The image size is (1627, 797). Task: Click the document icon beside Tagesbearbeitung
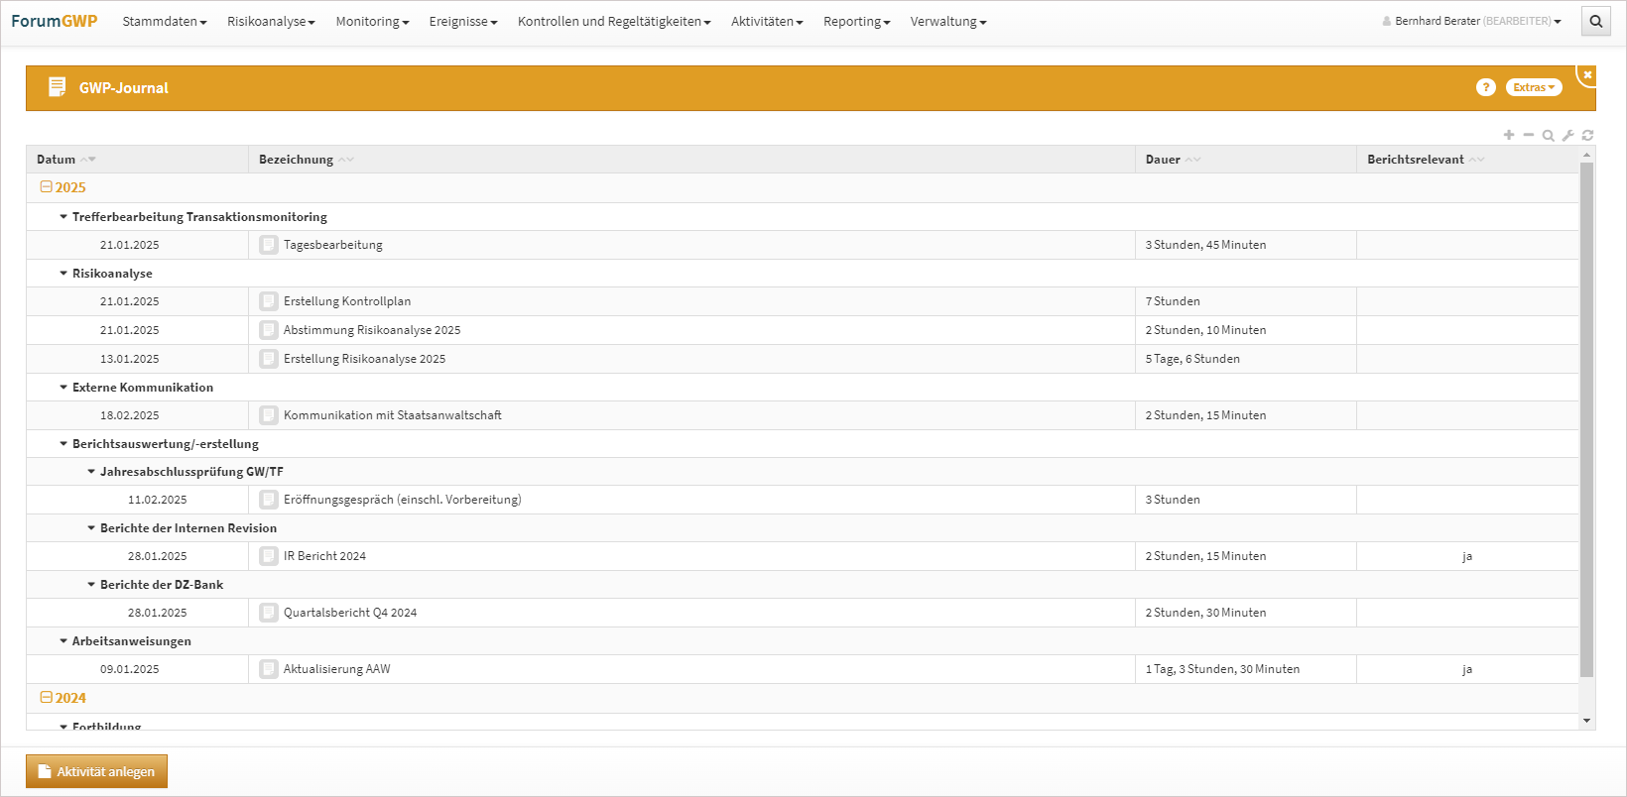(x=269, y=245)
